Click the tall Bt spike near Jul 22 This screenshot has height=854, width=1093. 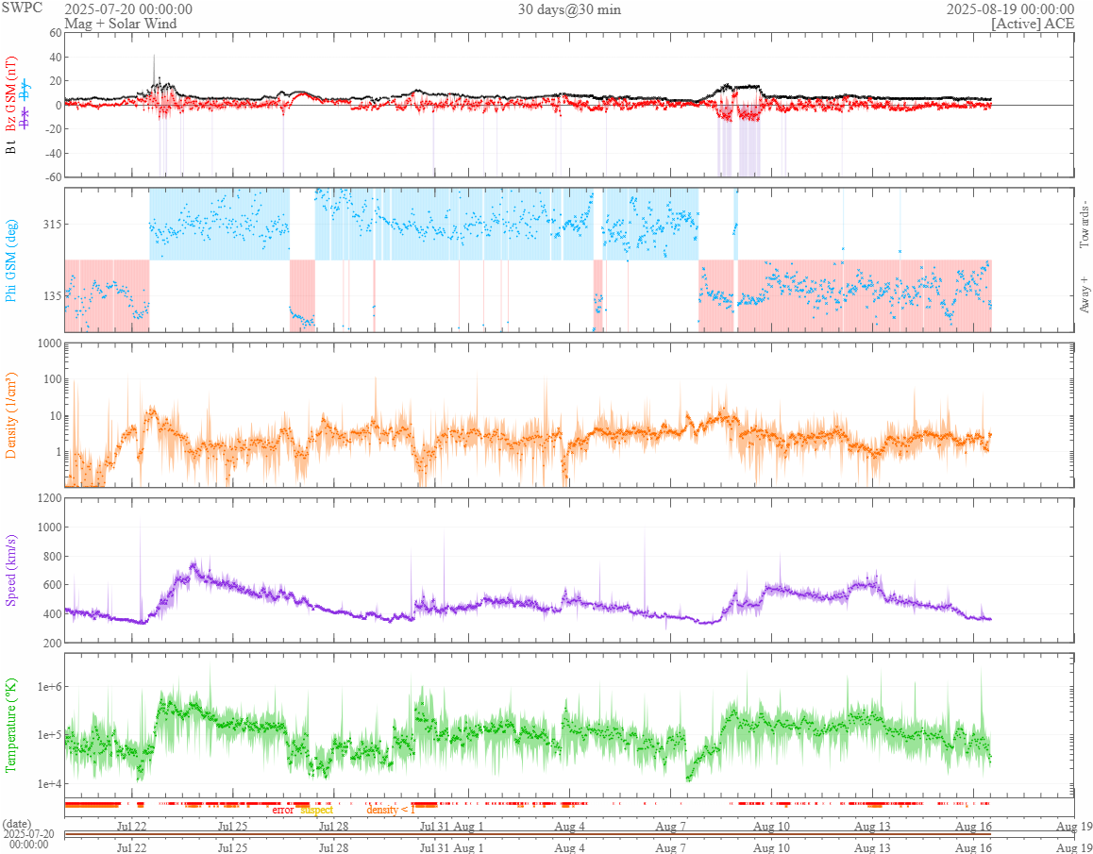(154, 70)
